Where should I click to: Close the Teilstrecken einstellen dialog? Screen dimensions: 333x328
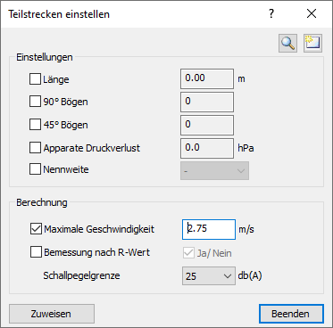pos(312,13)
